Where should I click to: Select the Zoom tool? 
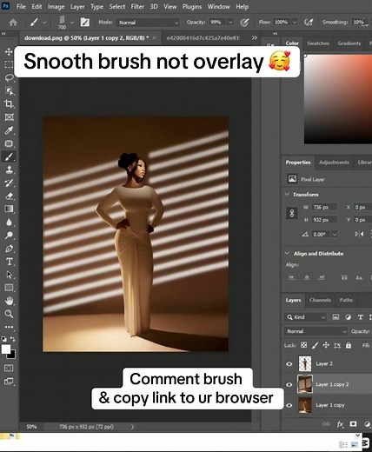pos(9,314)
